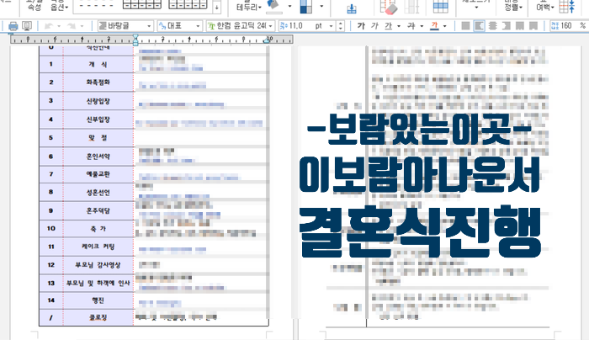The height and width of the screenshot is (340, 589).
Task: Open 테두리 border dropdown
Action: click(249, 7)
